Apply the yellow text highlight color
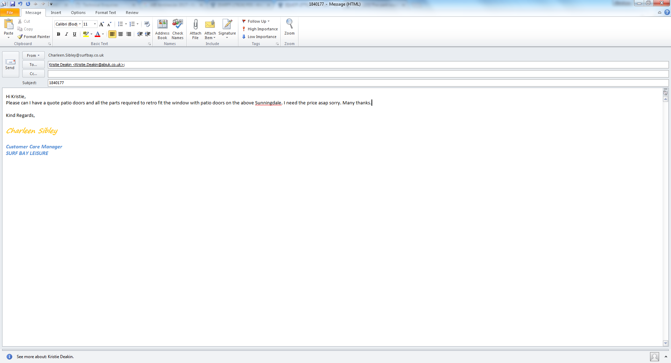 [86, 34]
